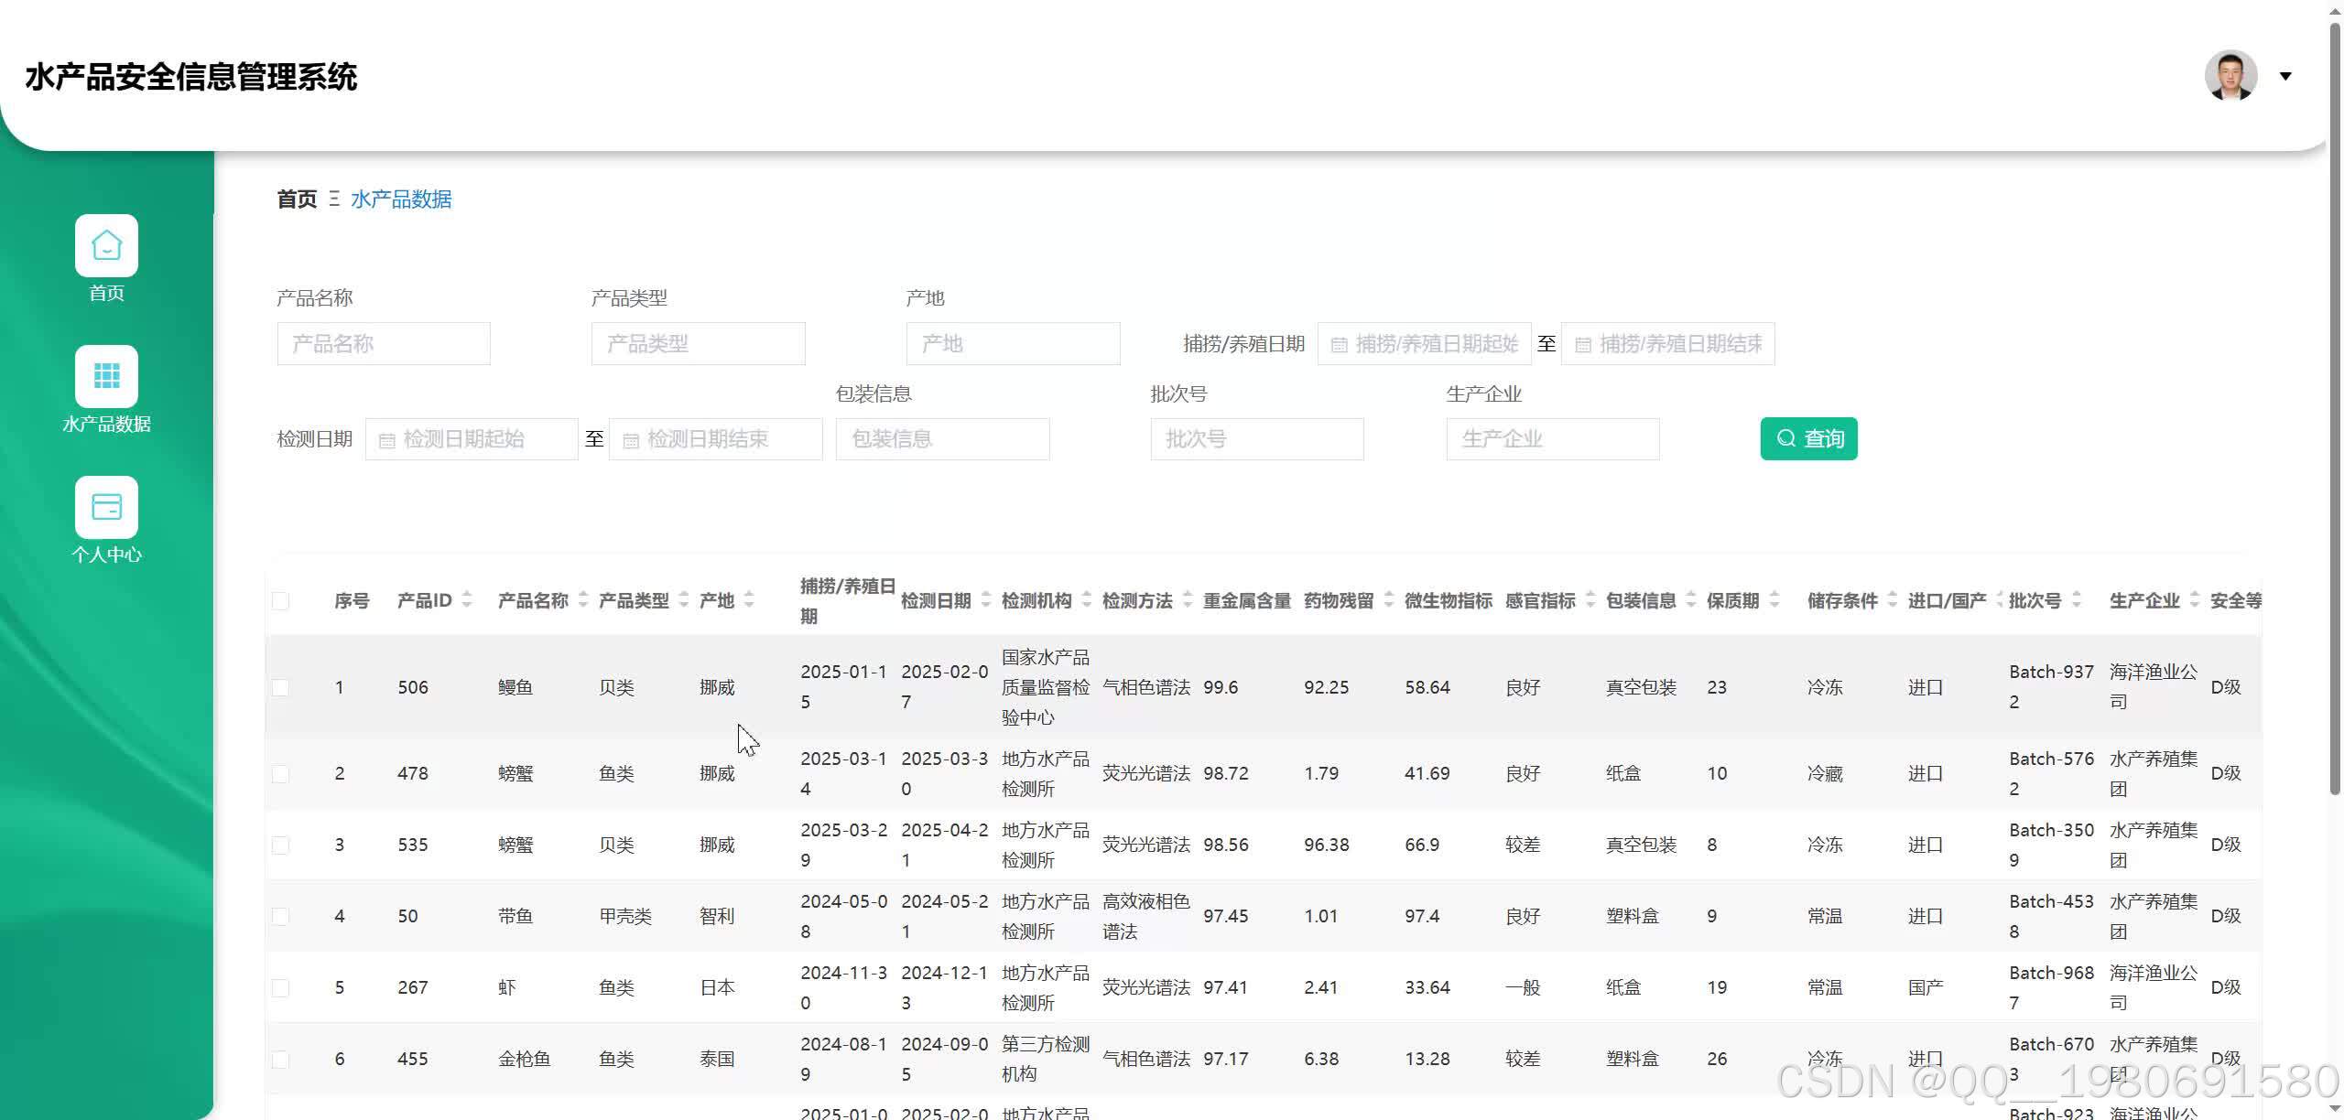Click sort icon on 保质期 column

click(1774, 600)
